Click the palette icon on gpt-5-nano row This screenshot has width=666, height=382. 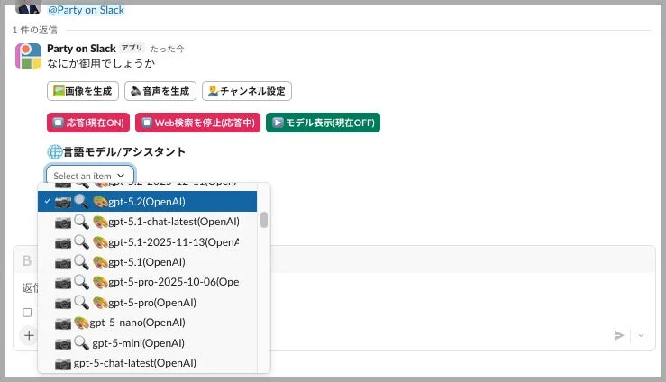click(81, 323)
